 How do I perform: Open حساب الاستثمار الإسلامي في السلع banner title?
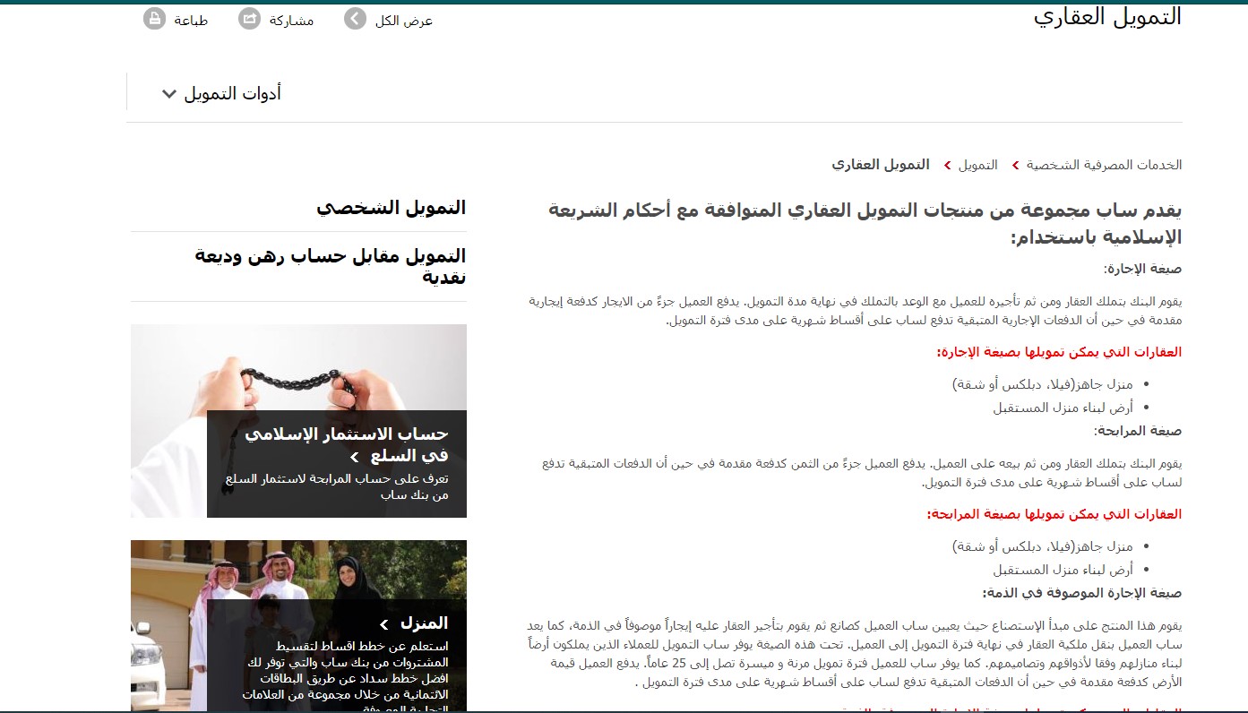pyautogui.click(x=347, y=444)
